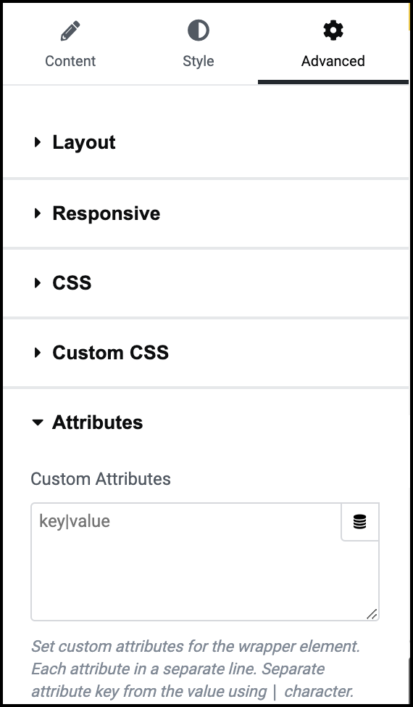
Task: Click the Attributes section heading
Action: point(98,422)
